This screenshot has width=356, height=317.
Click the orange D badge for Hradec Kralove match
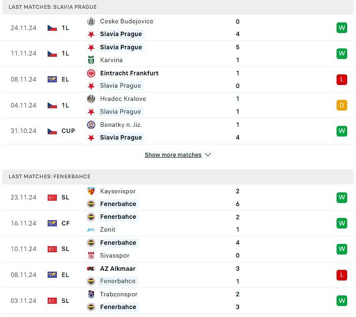point(342,105)
